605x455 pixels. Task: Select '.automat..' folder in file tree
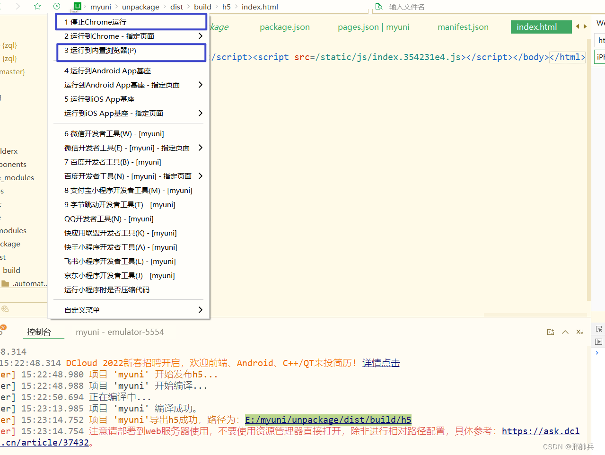30,283
